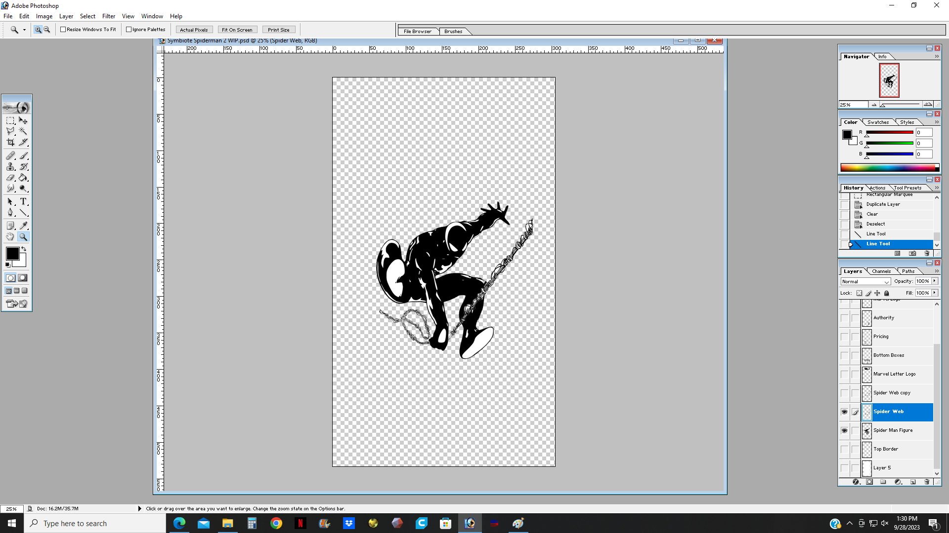Open the Filter menu
Image resolution: width=949 pixels, height=533 pixels.
pyautogui.click(x=108, y=16)
